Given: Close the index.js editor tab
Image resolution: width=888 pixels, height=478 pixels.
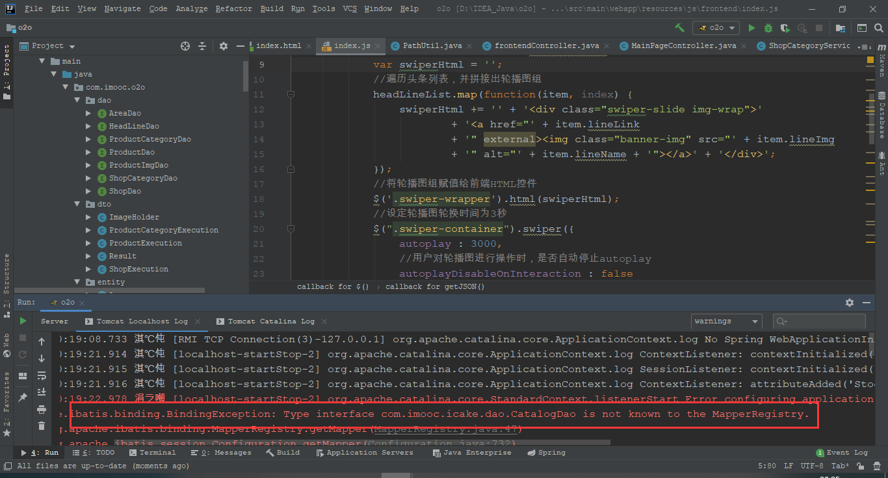Looking at the screenshot, I should point(378,46).
